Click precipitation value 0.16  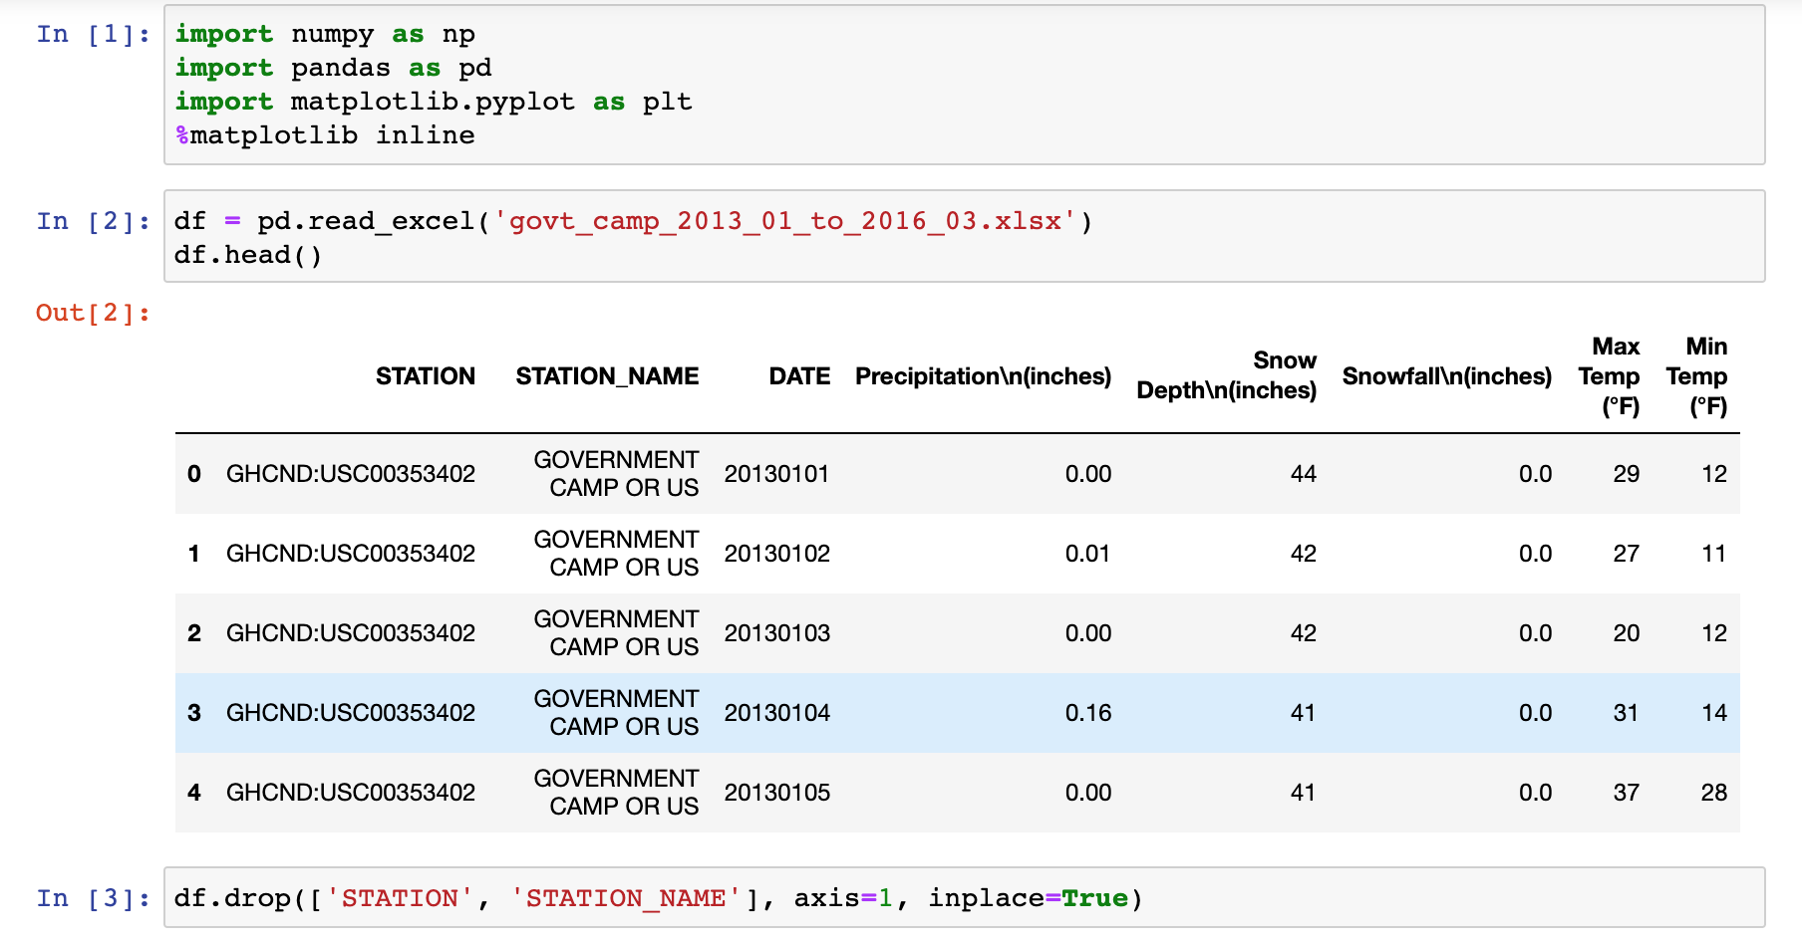click(x=1088, y=713)
